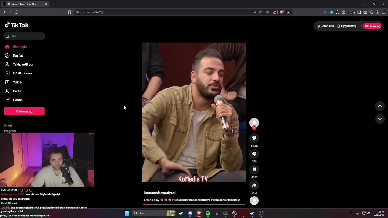Click Uygulamay... get app button
The image size is (388, 218).
click(x=348, y=26)
